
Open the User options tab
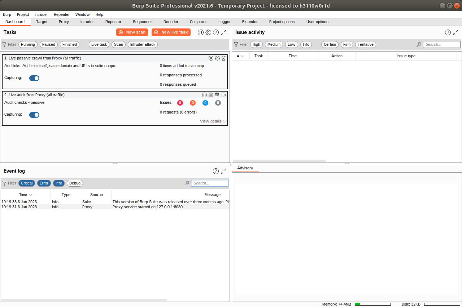click(317, 22)
